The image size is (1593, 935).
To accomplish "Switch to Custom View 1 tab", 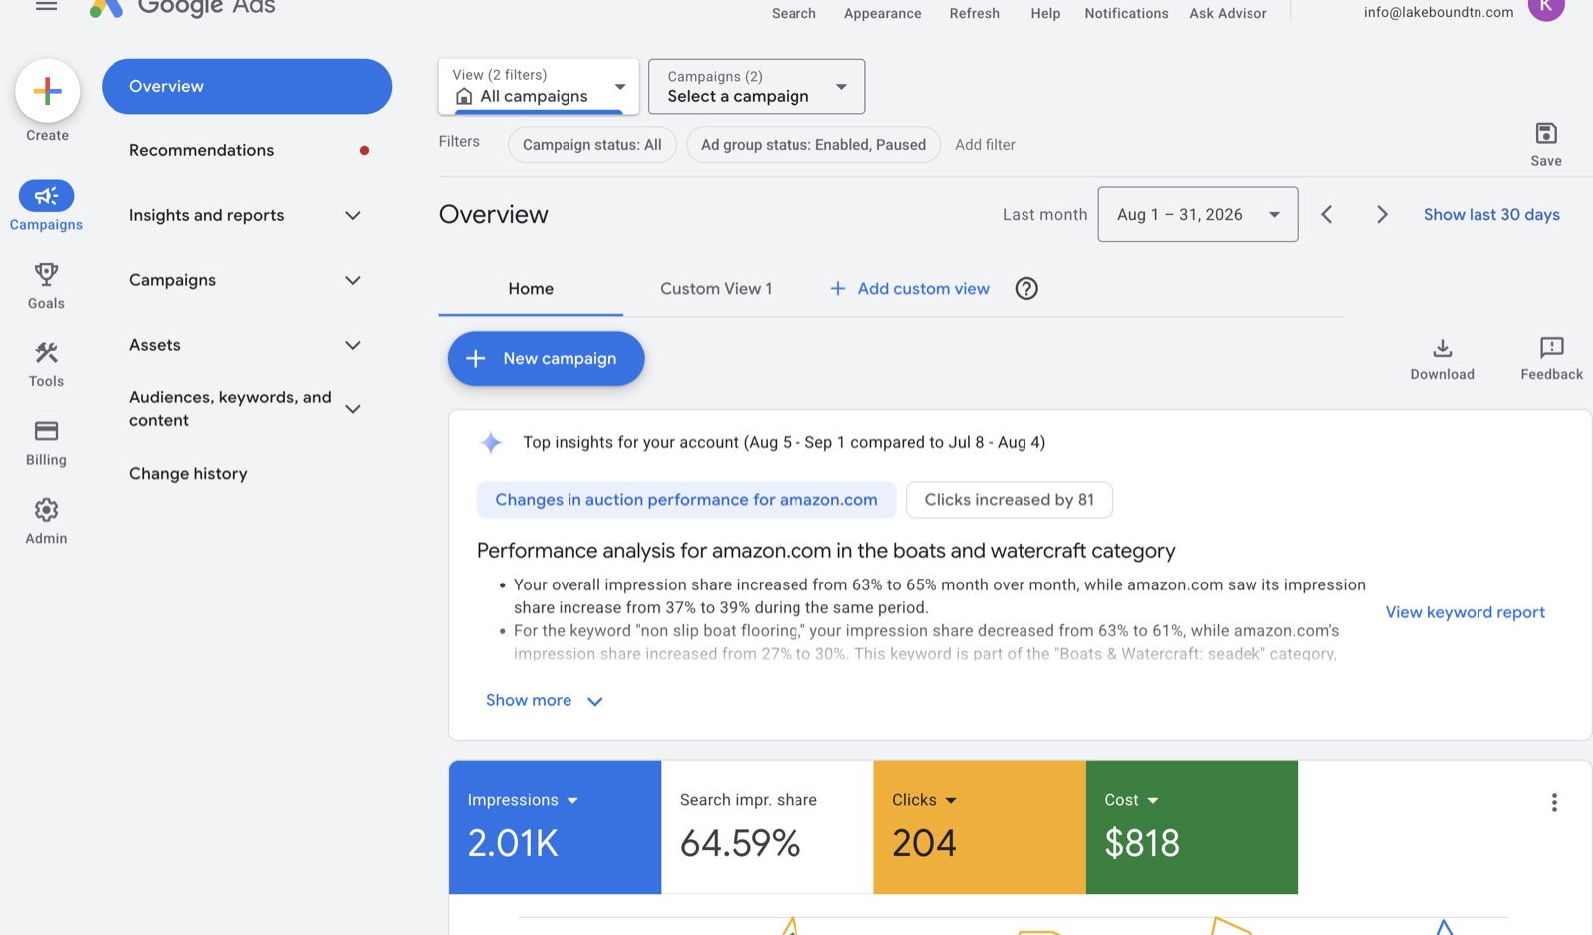I will 716,288.
